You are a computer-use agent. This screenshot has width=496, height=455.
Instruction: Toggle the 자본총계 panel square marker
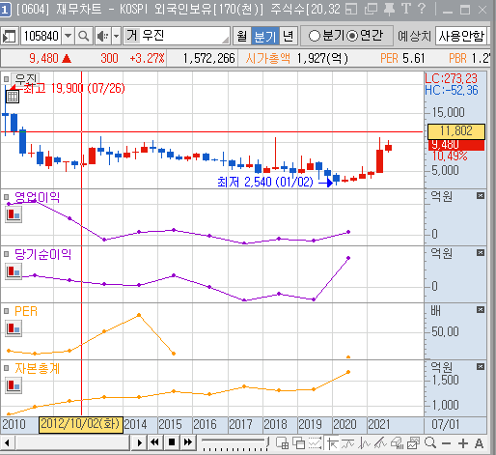click(x=6, y=368)
